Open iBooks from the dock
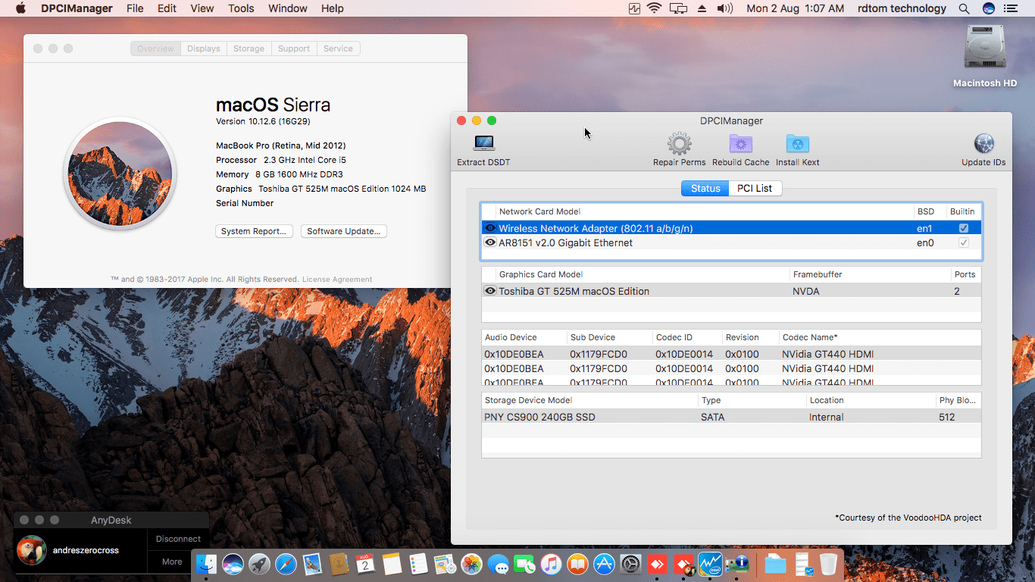 click(x=577, y=564)
